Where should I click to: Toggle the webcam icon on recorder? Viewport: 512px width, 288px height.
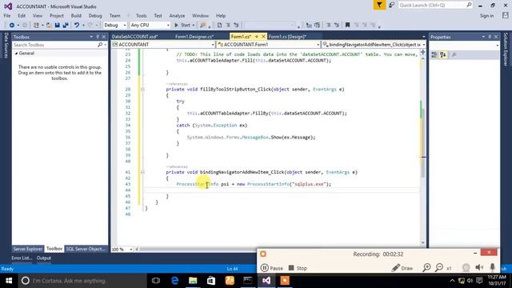[466, 267]
